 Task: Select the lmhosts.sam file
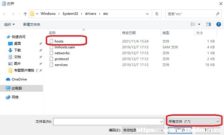(x=65, y=47)
